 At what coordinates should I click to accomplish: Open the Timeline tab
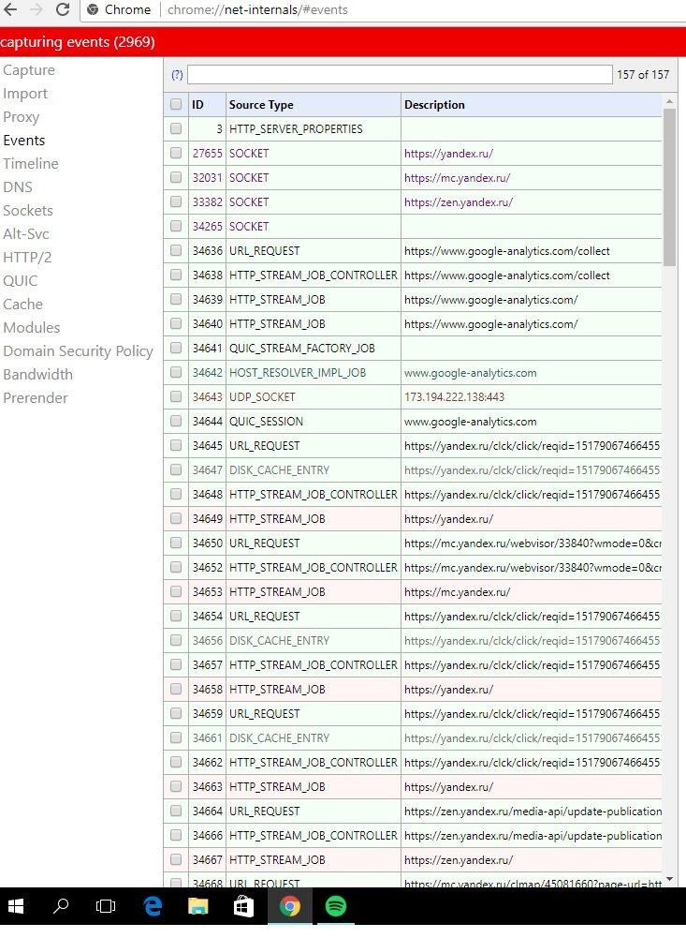31,163
